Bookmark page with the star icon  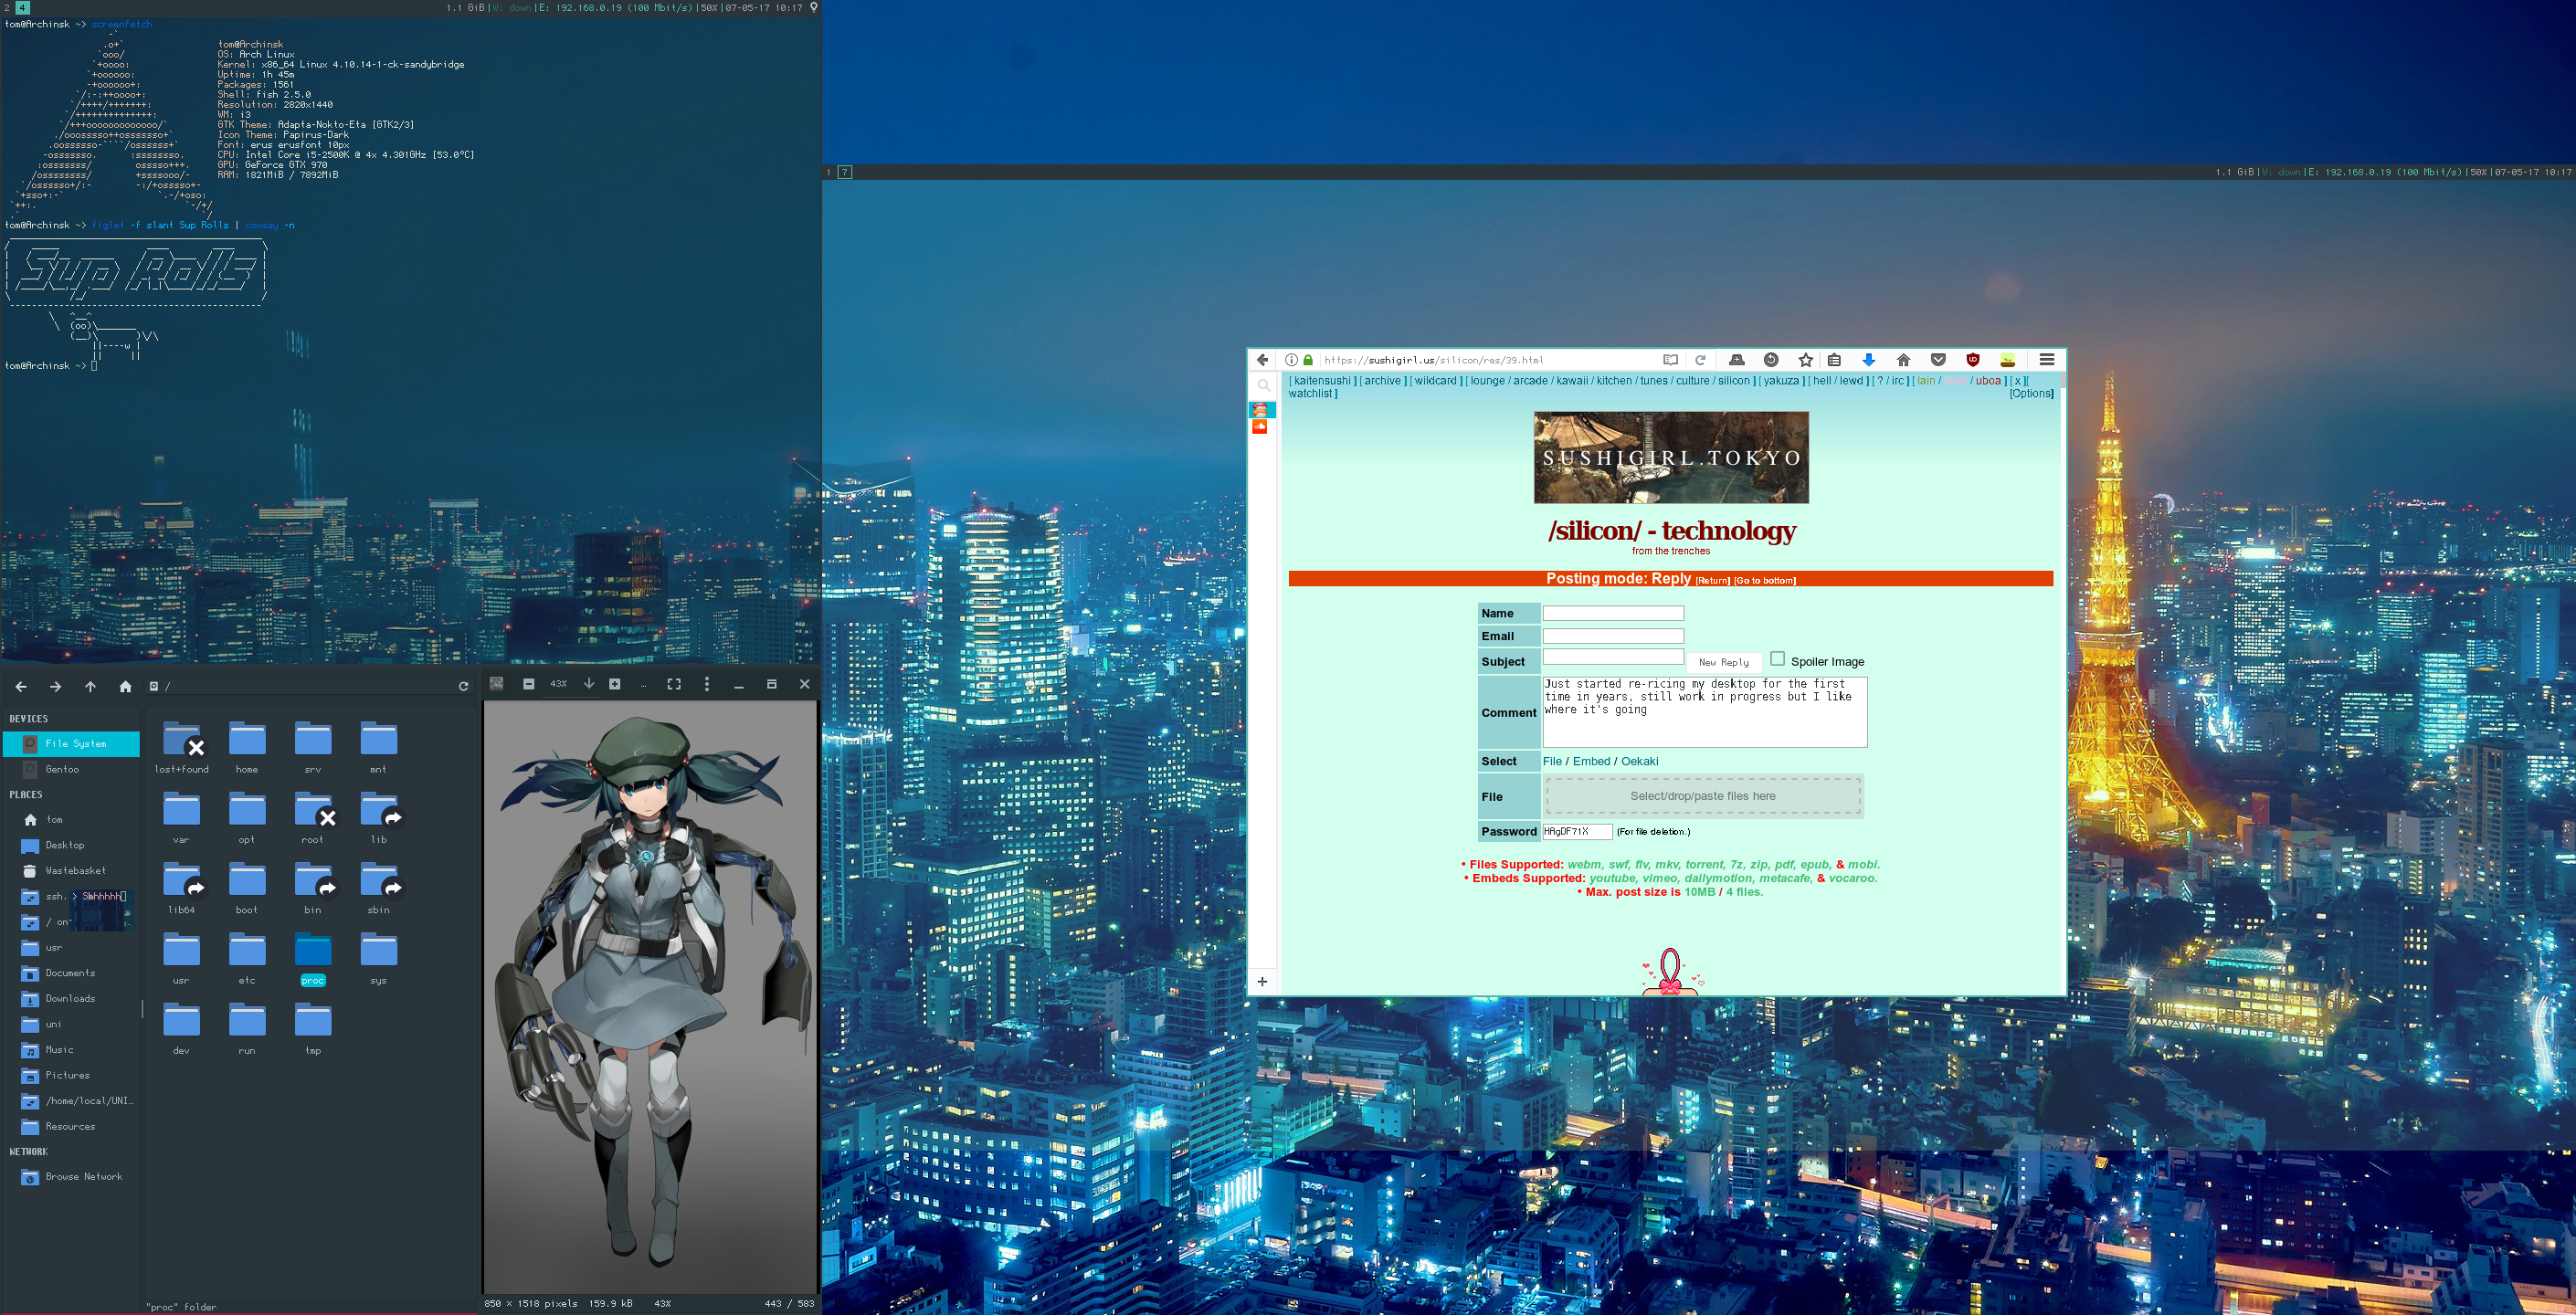(1805, 360)
